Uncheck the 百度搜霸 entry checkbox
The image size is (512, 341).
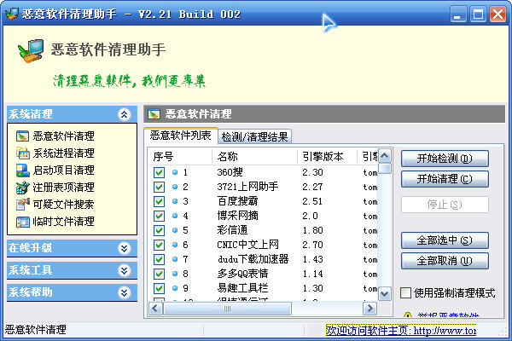click(159, 201)
